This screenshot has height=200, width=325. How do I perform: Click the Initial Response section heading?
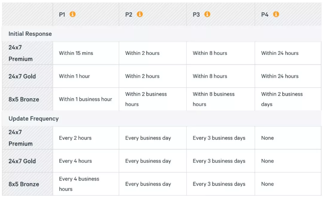[x=30, y=34]
